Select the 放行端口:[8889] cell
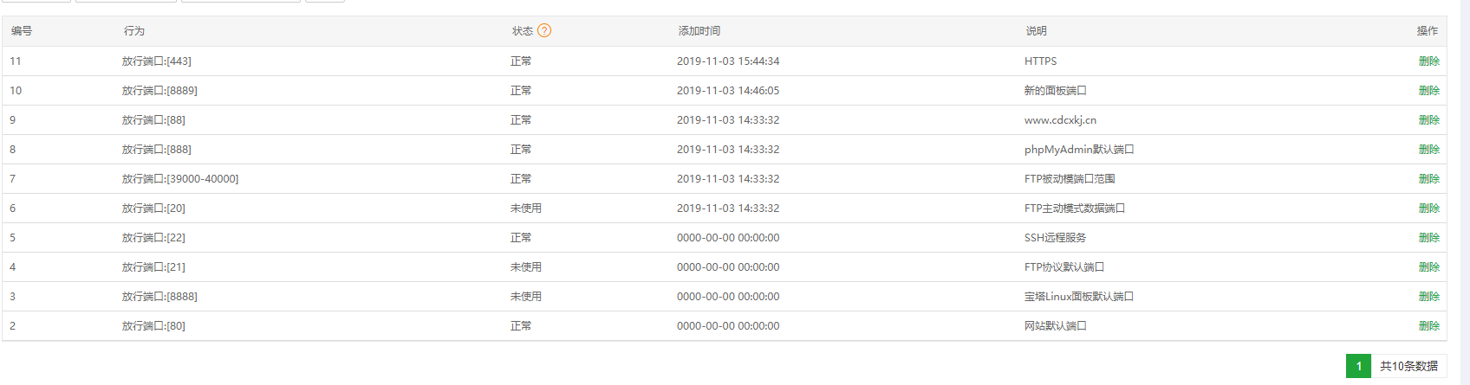1470x385 pixels. (x=159, y=91)
